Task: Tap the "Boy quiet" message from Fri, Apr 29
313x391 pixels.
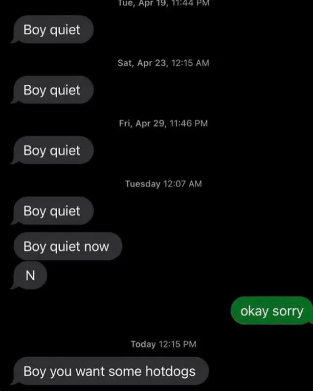Action: (x=53, y=150)
